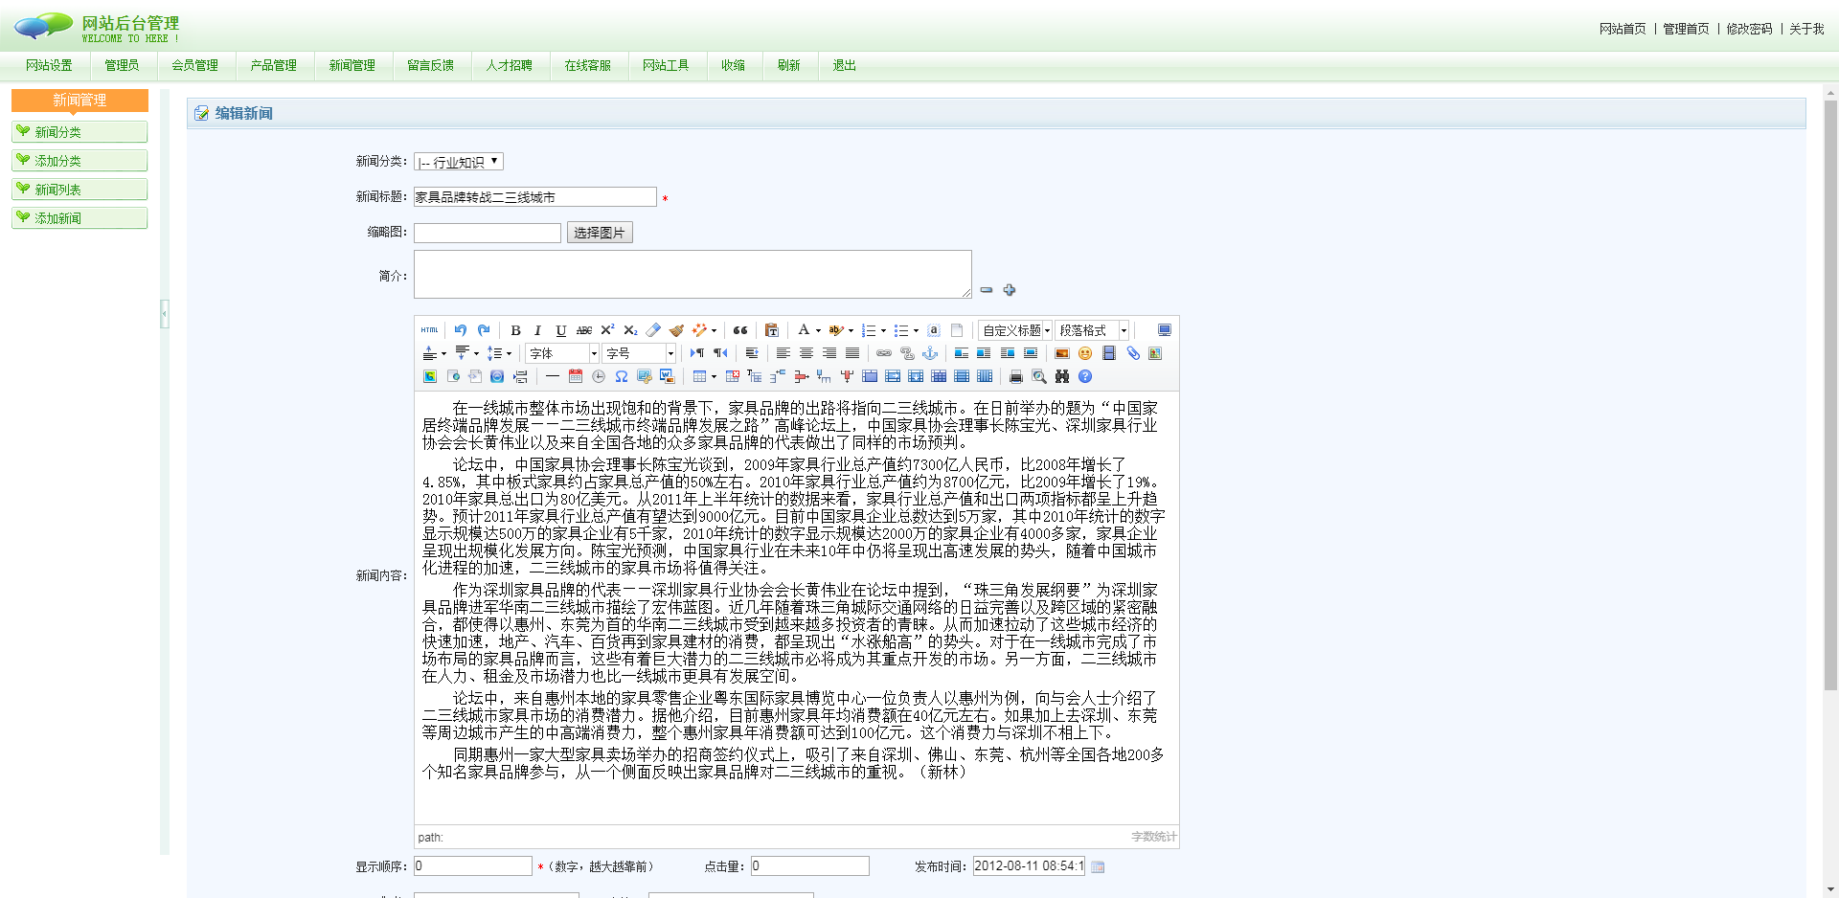Insert emoticon with smiley icon
1839x898 pixels.
pyautogui.click(x=1085, y=353)
